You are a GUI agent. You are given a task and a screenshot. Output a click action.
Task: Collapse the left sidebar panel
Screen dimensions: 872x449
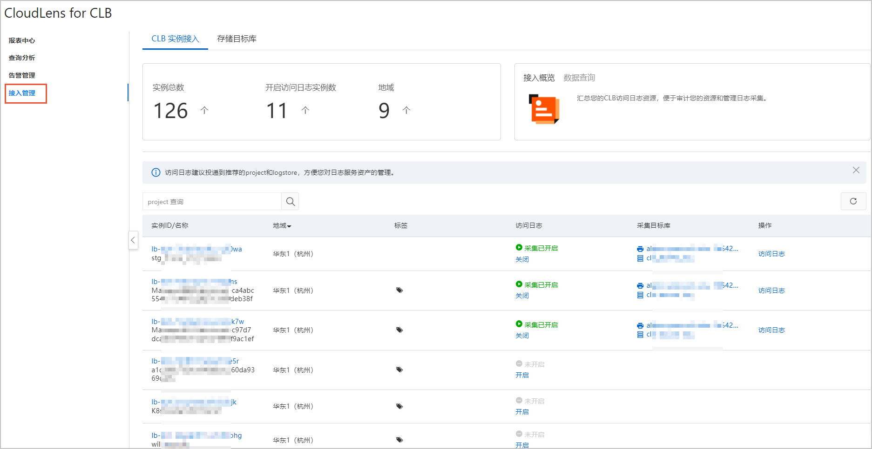(x=133, y=240)
